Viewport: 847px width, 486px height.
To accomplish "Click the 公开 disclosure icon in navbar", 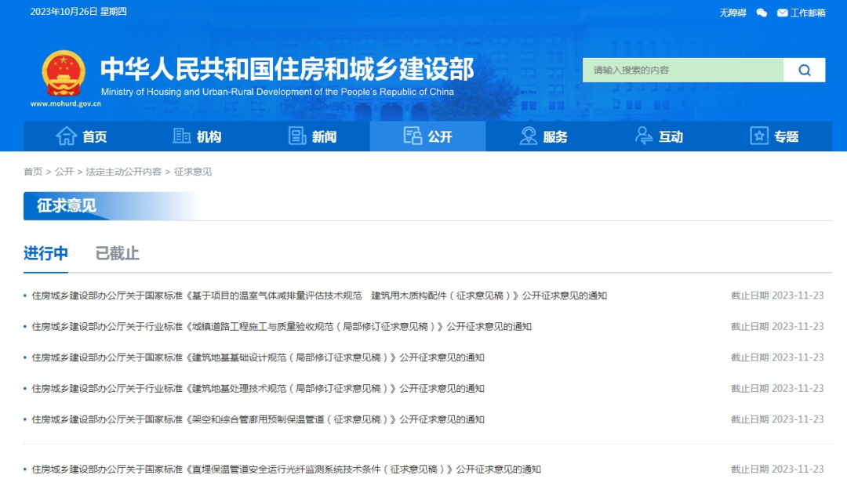I will point(412,136).
